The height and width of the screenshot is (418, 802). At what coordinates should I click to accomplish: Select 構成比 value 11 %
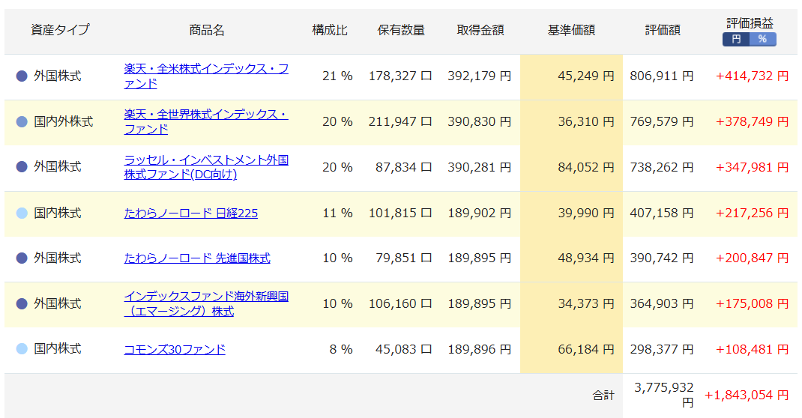click(337, 213)
